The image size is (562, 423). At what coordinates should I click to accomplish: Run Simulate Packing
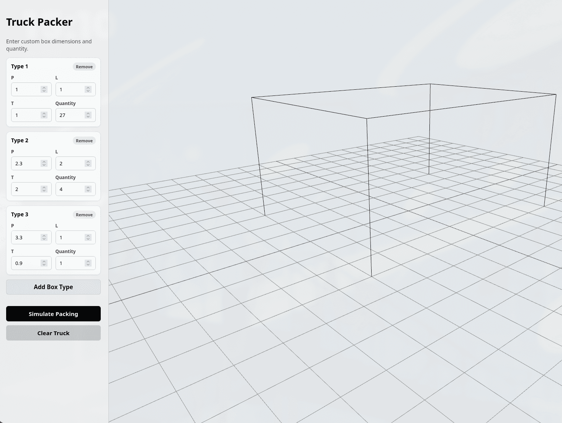click(x=53, y=314)
